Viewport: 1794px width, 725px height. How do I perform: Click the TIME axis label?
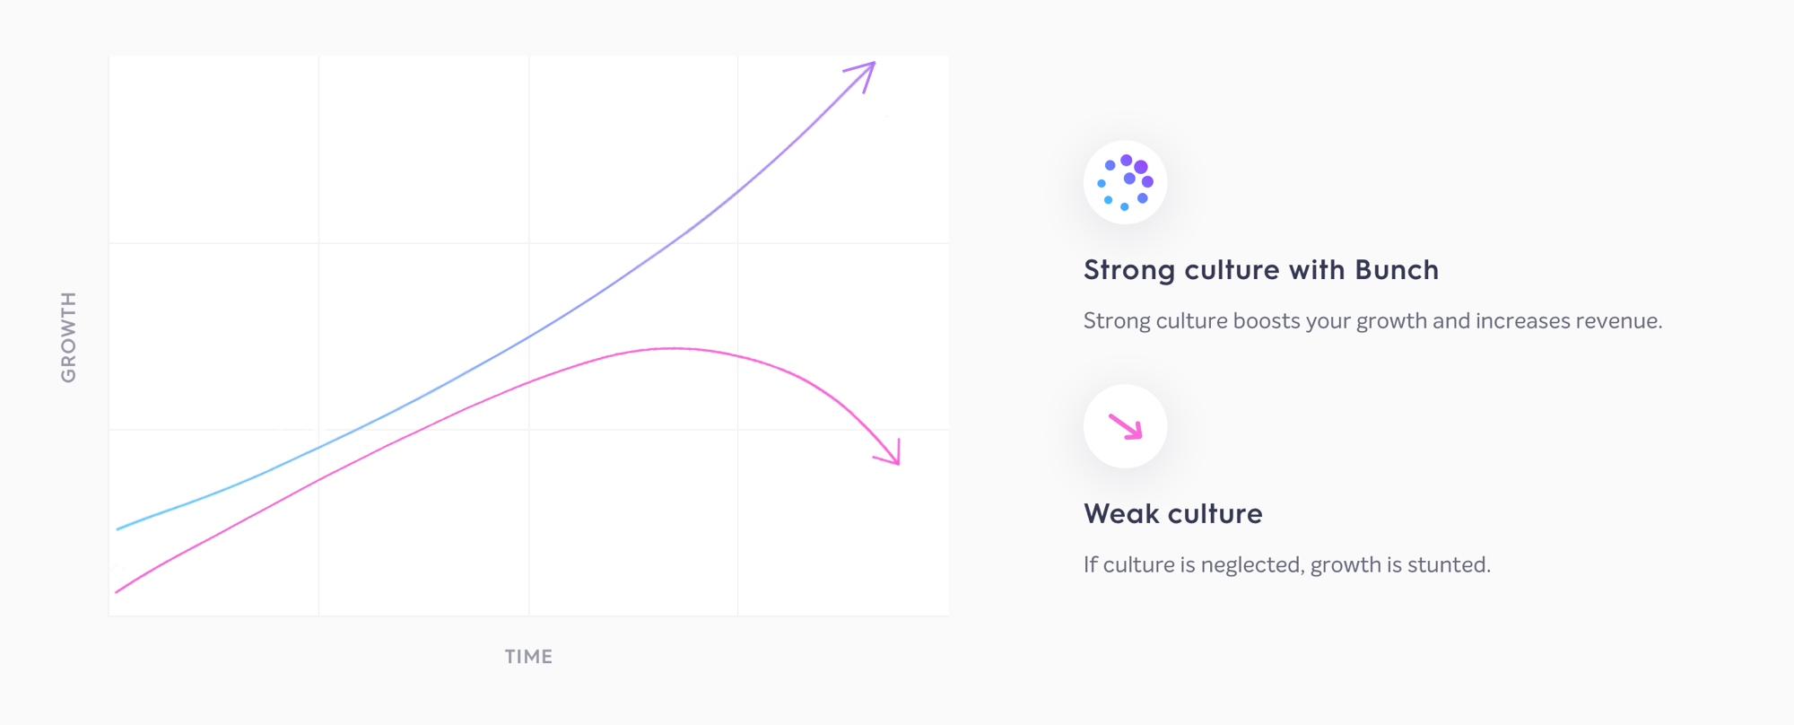[528, 657]
